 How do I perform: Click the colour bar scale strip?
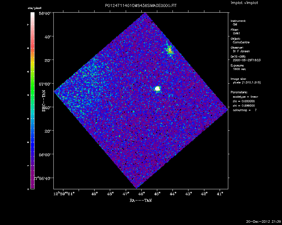[33, 101]
